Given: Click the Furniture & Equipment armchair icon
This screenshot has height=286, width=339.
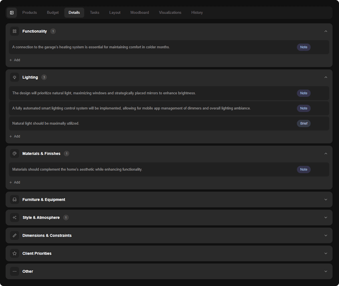Looking at the screenshot, I should tap(15, 199).
